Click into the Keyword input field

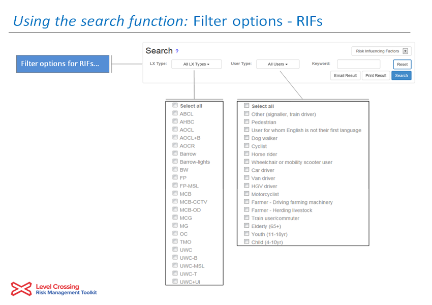[x=358, y=64]
